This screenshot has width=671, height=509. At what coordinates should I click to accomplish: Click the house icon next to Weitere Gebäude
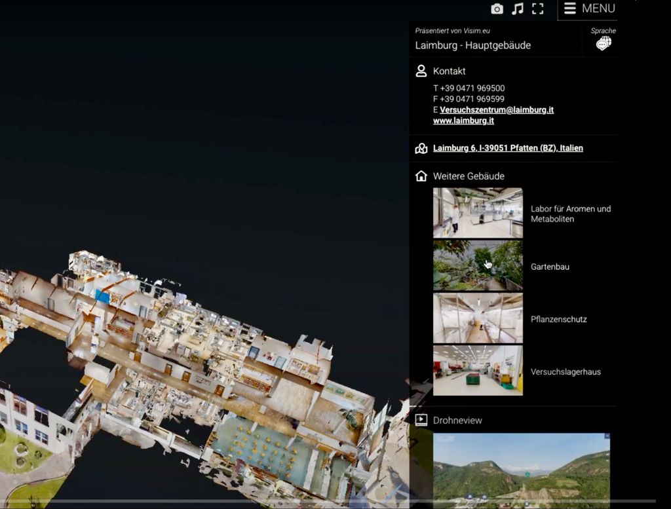pos(421,176)
